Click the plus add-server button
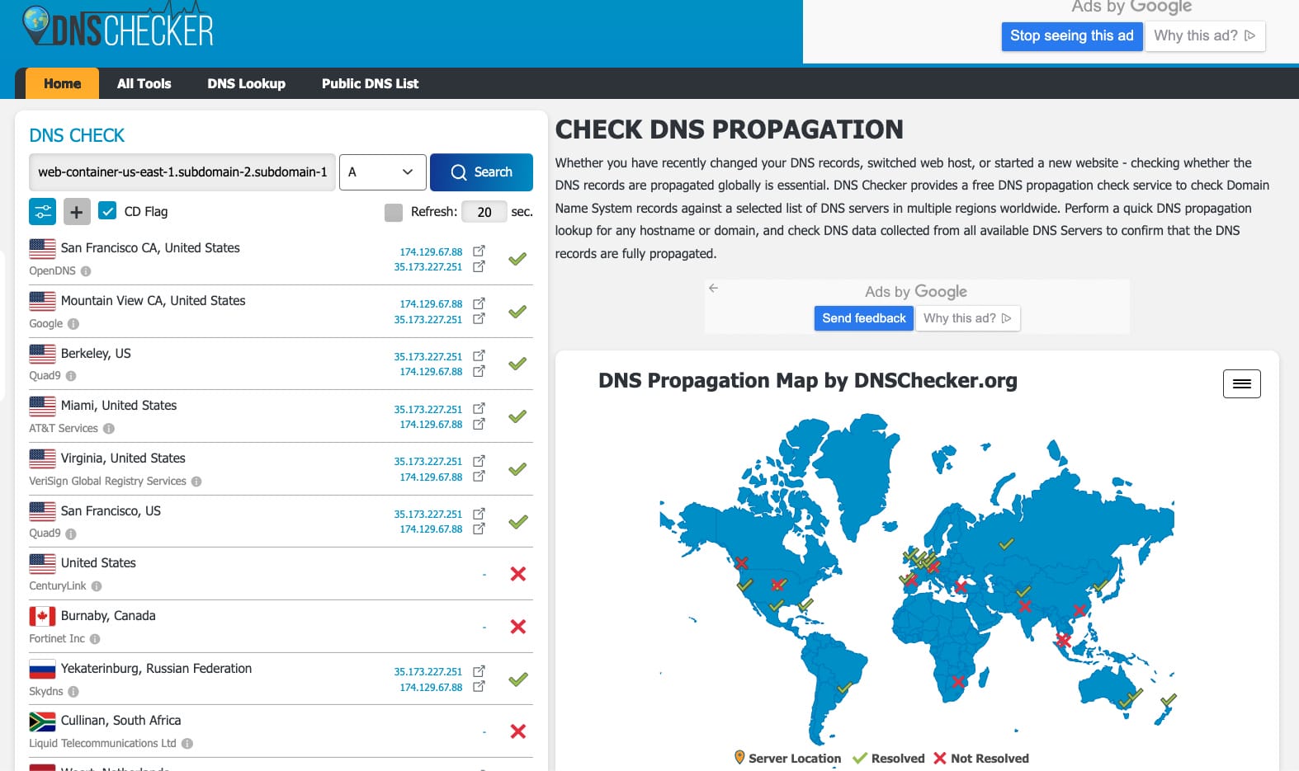Image resolution: width=1299 pixels, height=771 pixels. coord(77,212)
